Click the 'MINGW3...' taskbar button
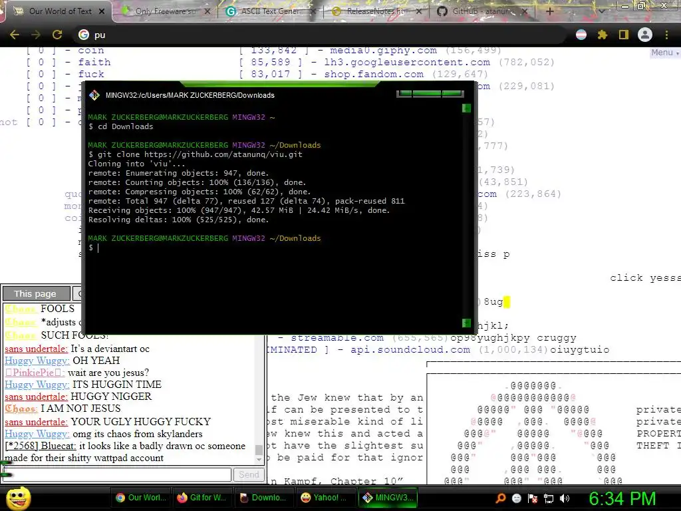The height and width of the screenshot is (511, 681). [388, 498]
